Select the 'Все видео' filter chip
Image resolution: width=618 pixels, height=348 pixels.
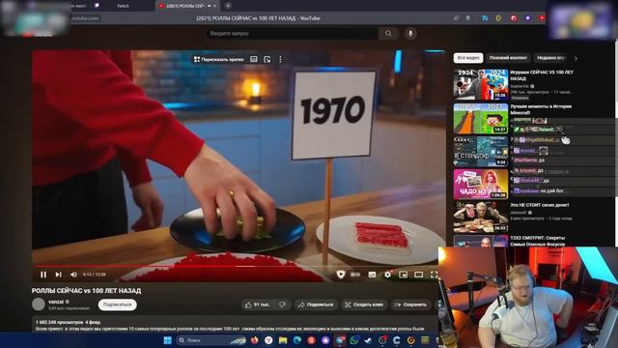point(468,58)
